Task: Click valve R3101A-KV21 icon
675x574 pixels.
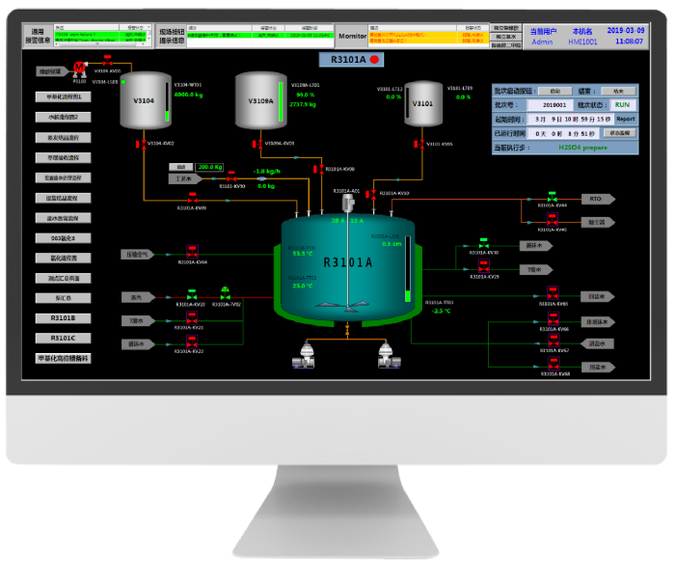Action: pyautogui.click(x=191, y=317)
